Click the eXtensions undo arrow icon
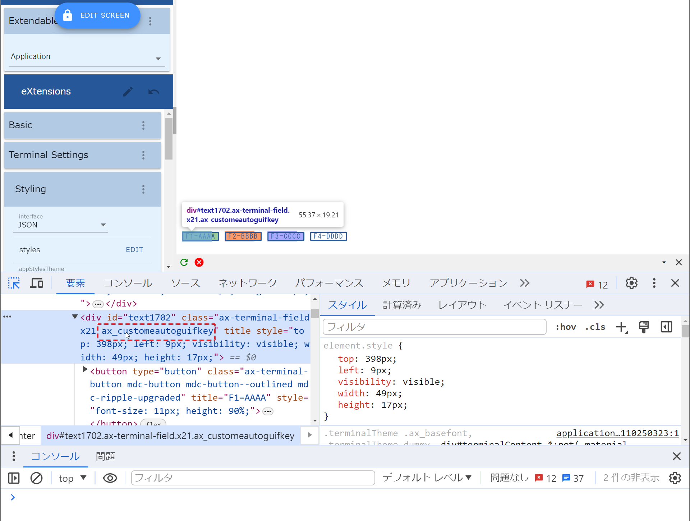Image resolution: width=690 pixels, height=521 pixels. [153, 92]
